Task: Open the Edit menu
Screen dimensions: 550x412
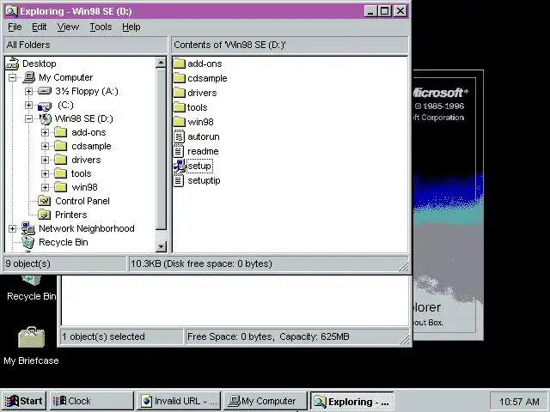Action: coord(39,27)
